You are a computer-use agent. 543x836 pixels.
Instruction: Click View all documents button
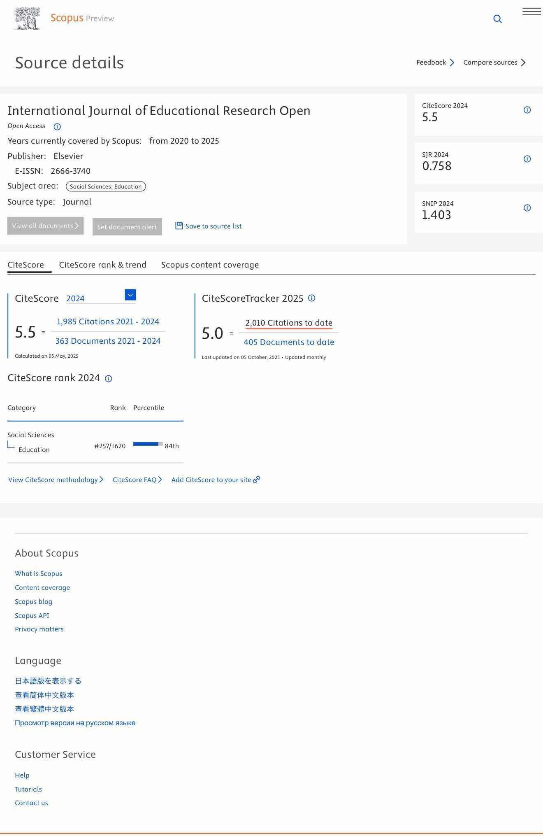pos(45,226)
